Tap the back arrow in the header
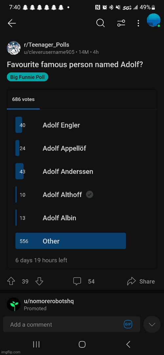 (x=11, y=23)
